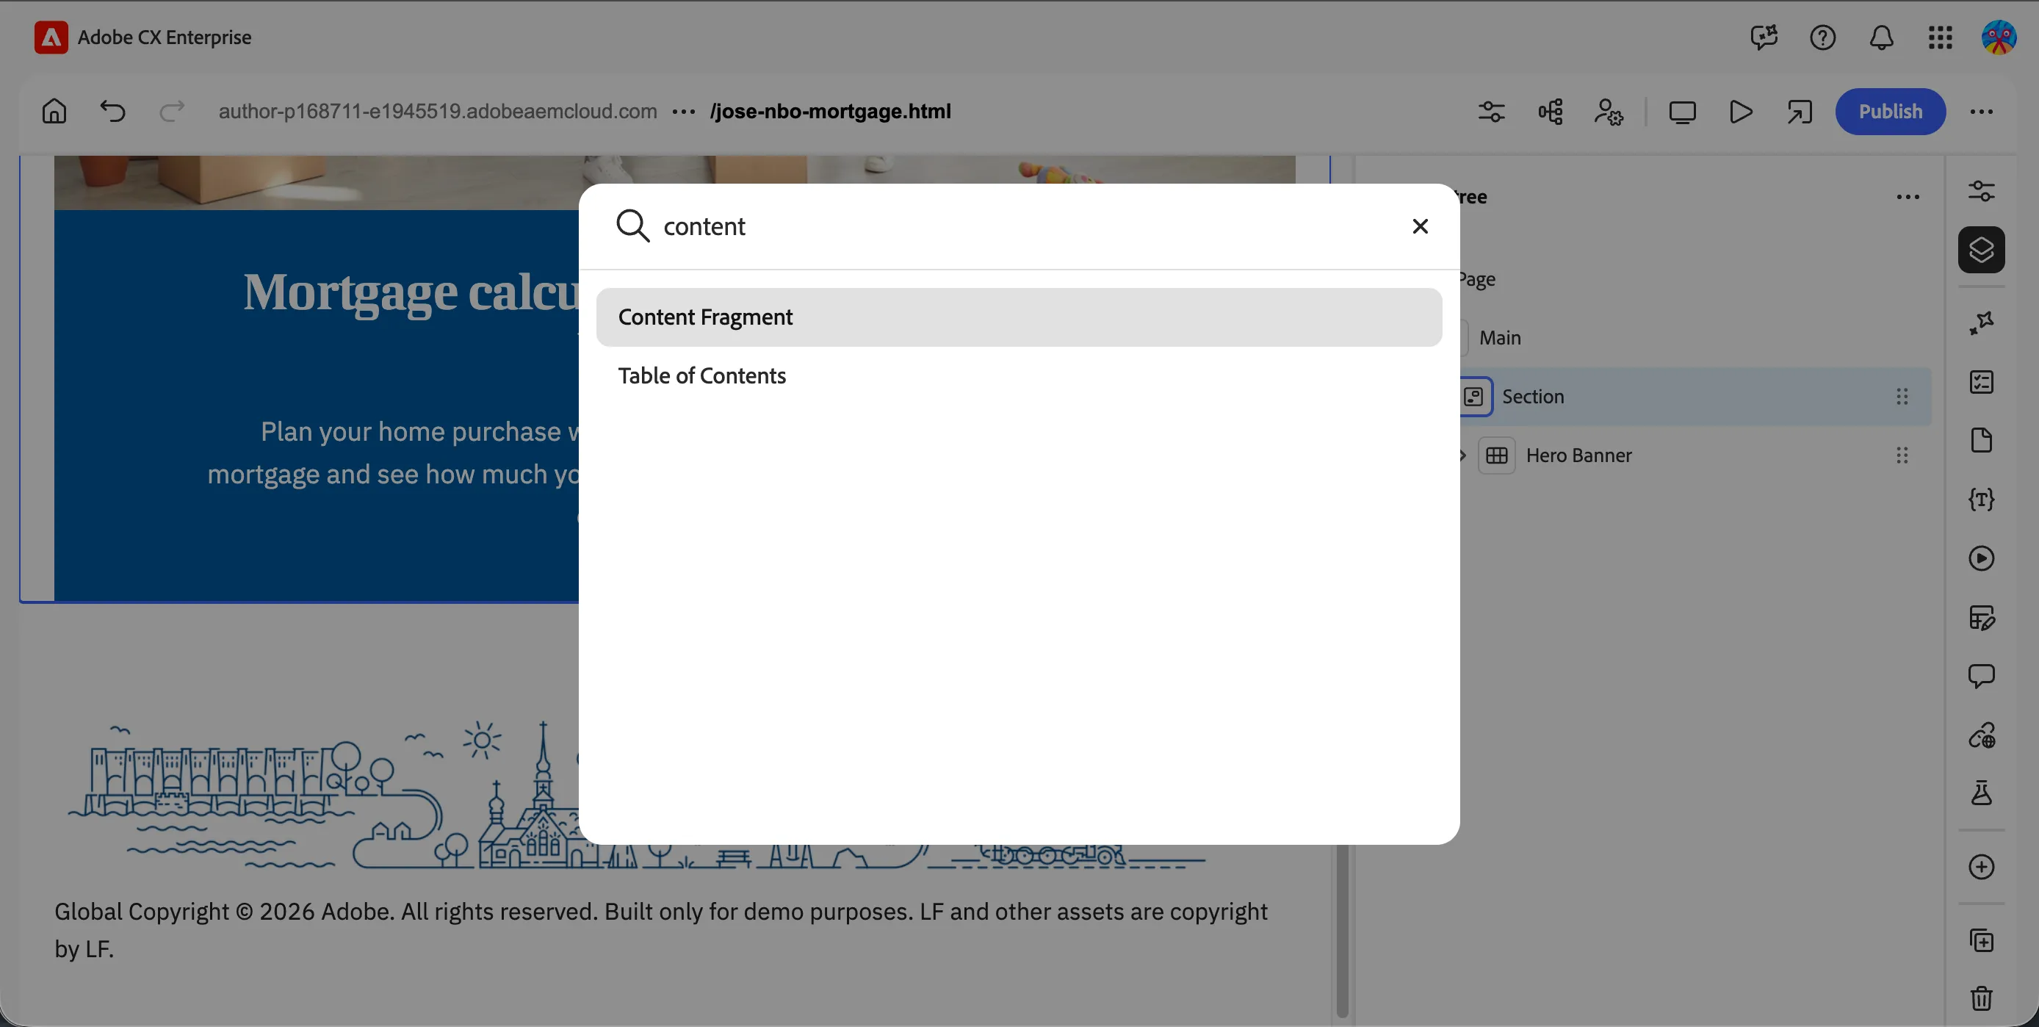Open the comments speech bubble panel
Viewport: 2039px width, 1027px height.
coord(1981,677)
